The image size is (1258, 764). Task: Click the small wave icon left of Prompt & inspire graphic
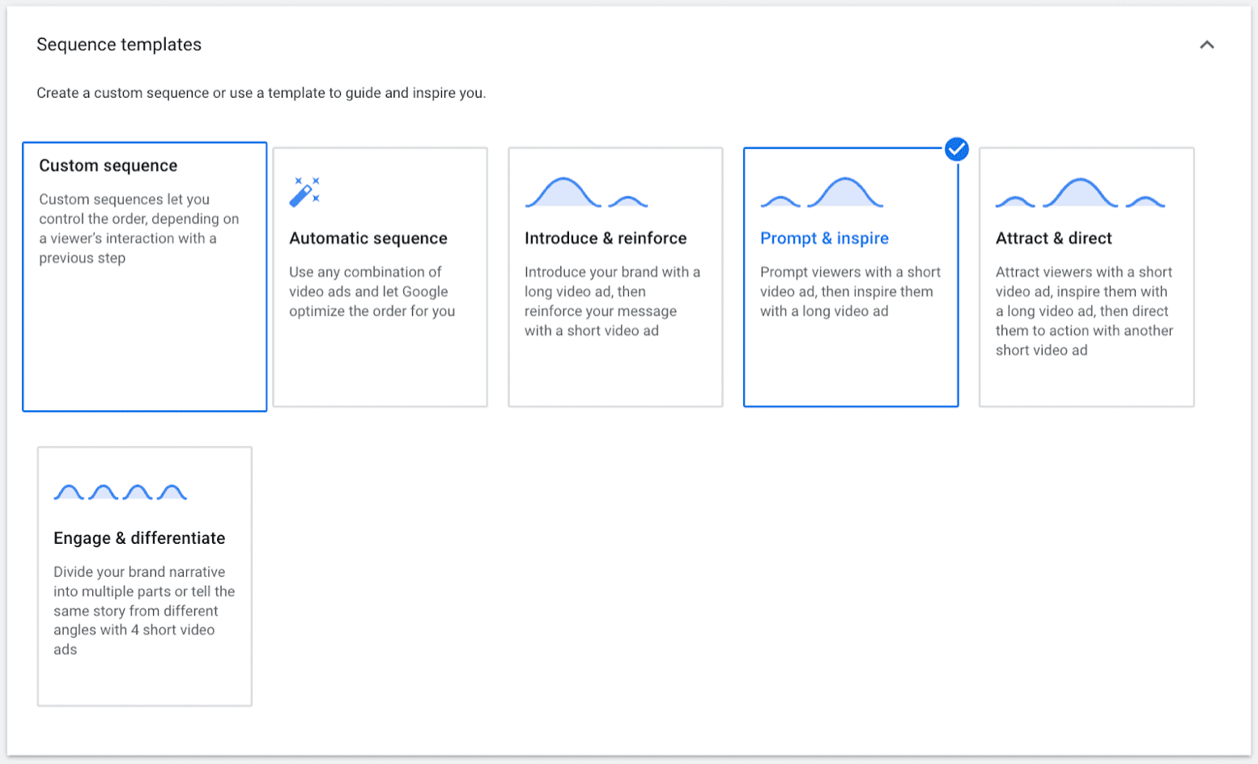coord(779,201)
